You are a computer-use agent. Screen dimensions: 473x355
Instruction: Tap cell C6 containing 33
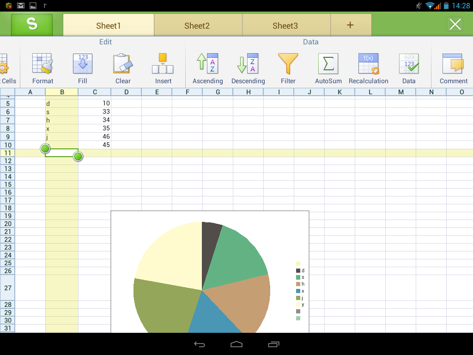95,112
